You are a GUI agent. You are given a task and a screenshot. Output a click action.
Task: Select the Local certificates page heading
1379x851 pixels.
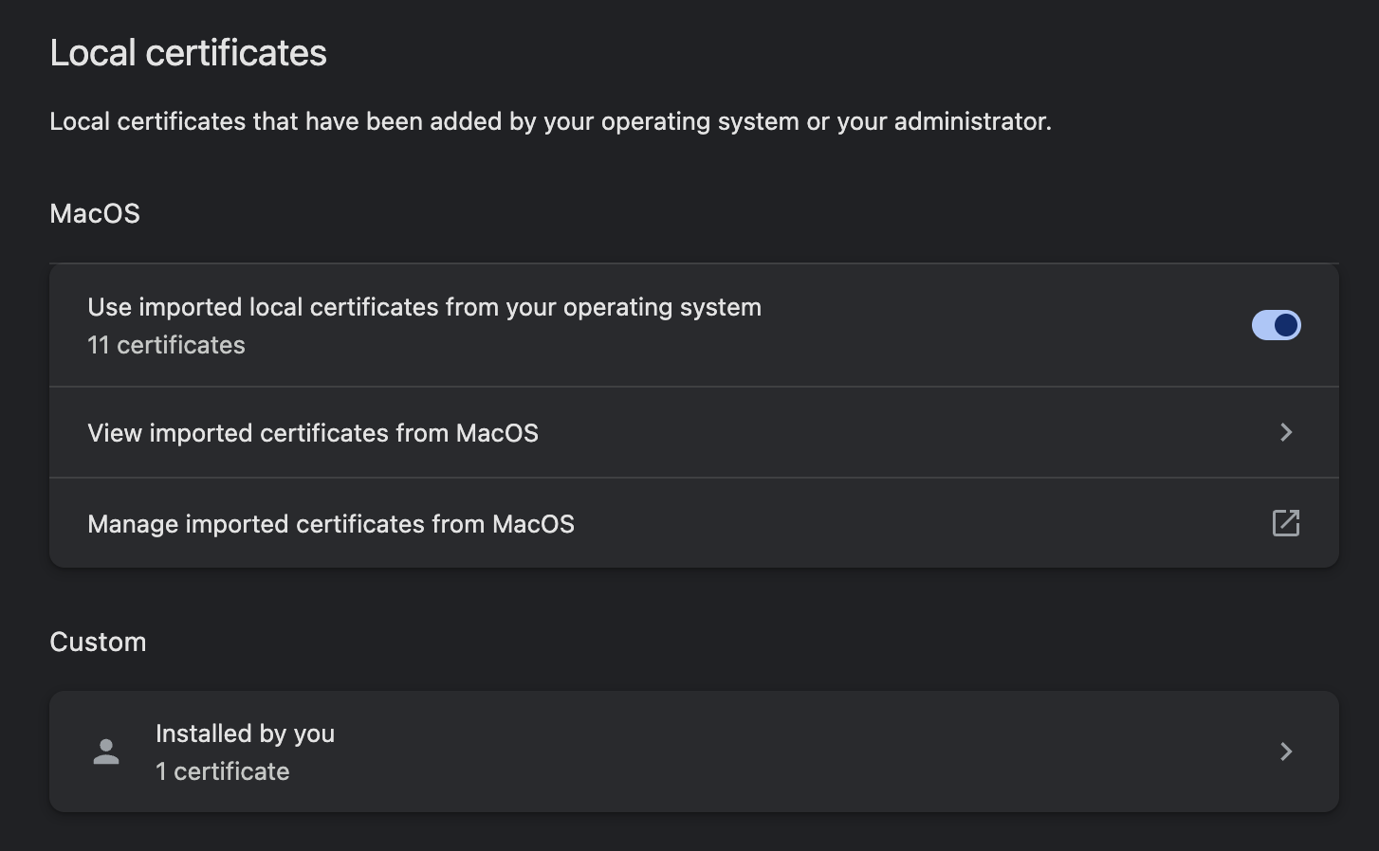[x=188, y=53]
